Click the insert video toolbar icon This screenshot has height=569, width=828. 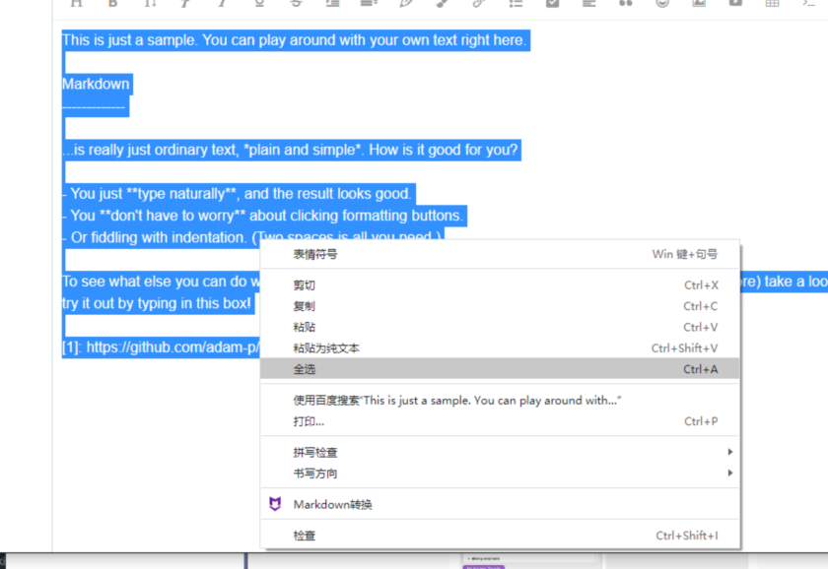(735, 3)
